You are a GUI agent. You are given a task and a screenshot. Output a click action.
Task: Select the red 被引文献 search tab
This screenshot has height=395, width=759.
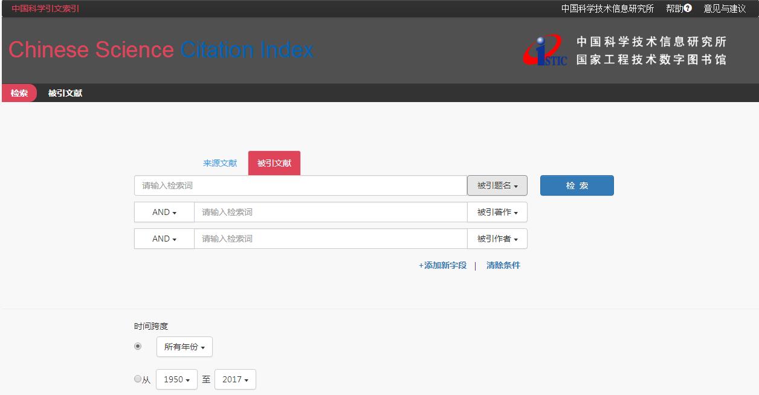[x=274, y=163]
